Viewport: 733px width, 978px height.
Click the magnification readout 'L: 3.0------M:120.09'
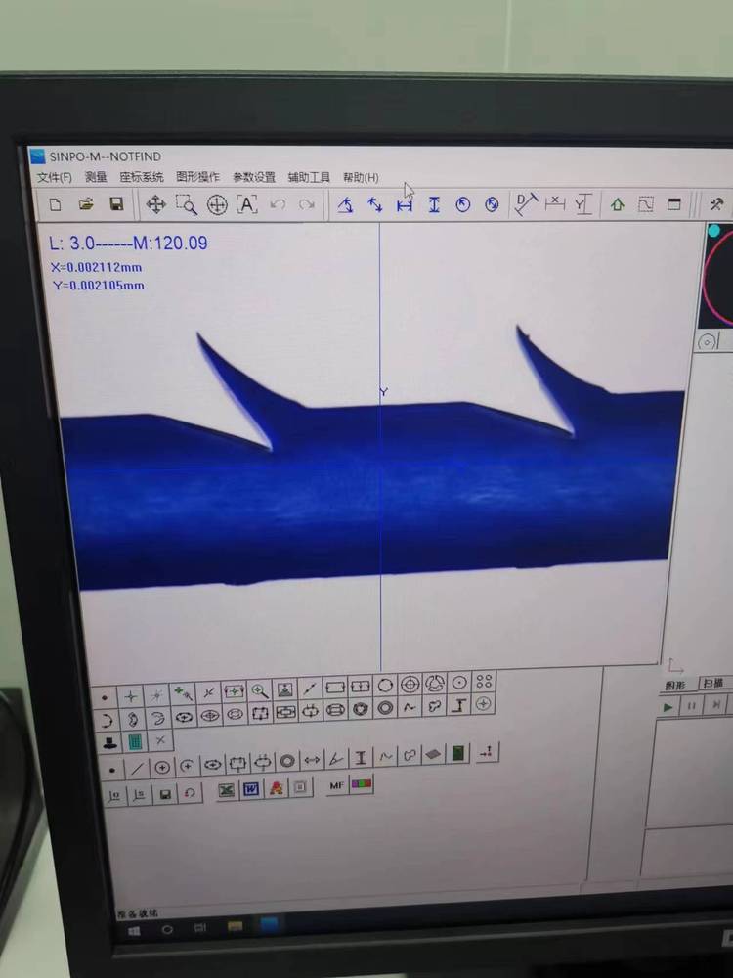click(x=128, y=244)
